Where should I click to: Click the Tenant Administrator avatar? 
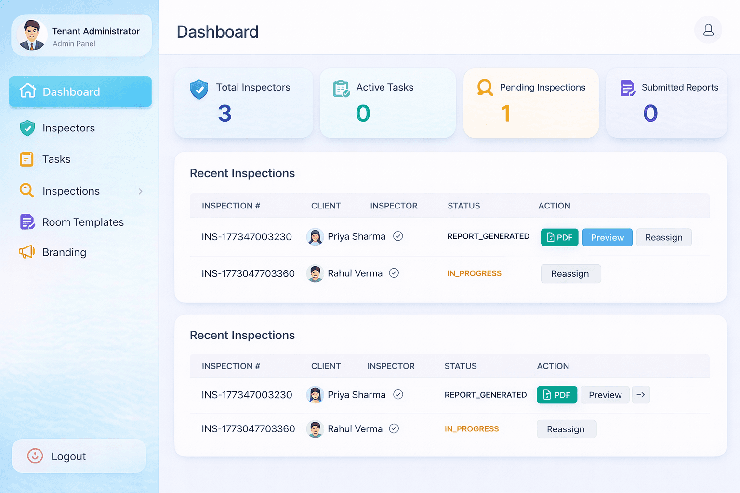(32, 35)
